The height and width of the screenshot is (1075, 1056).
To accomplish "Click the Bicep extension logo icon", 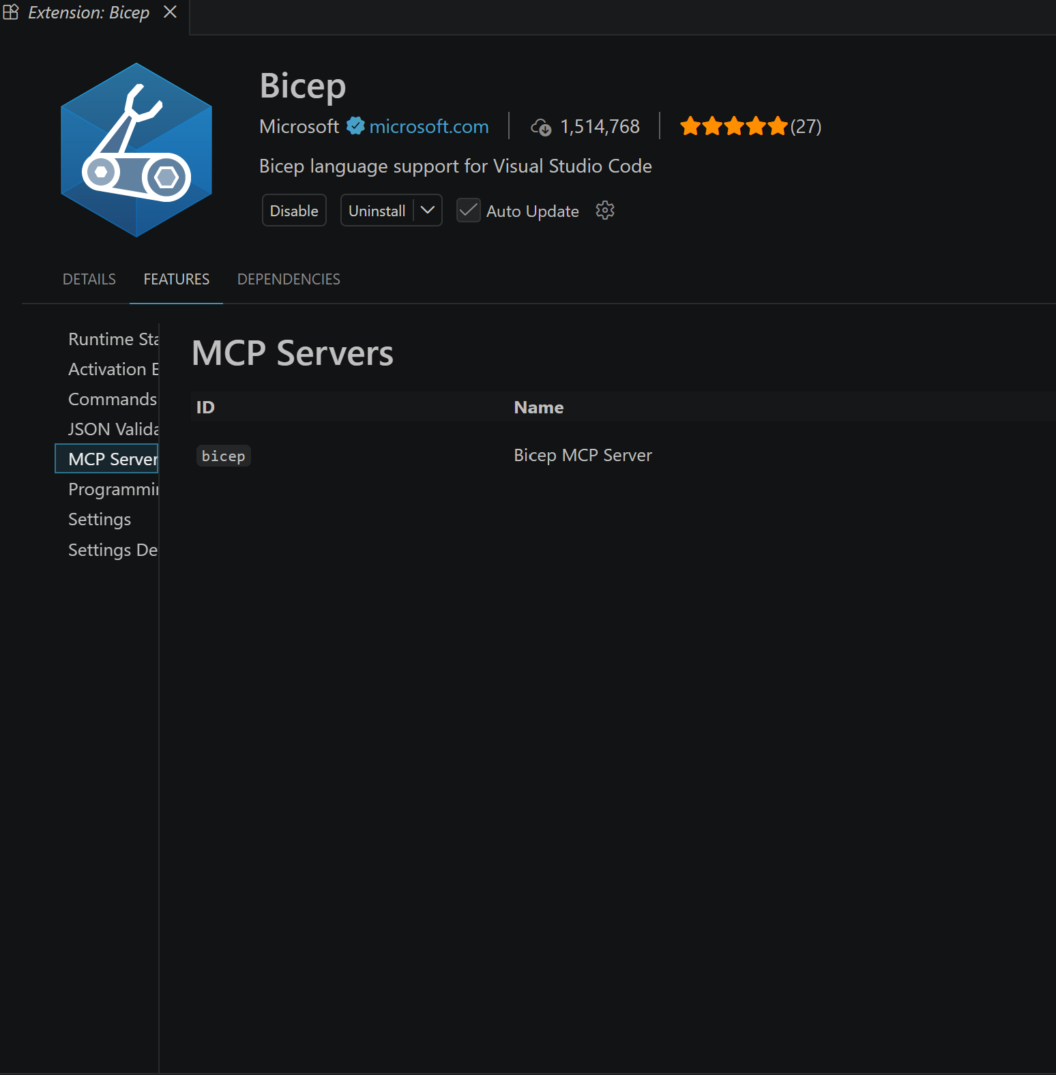I will (136, 150).
